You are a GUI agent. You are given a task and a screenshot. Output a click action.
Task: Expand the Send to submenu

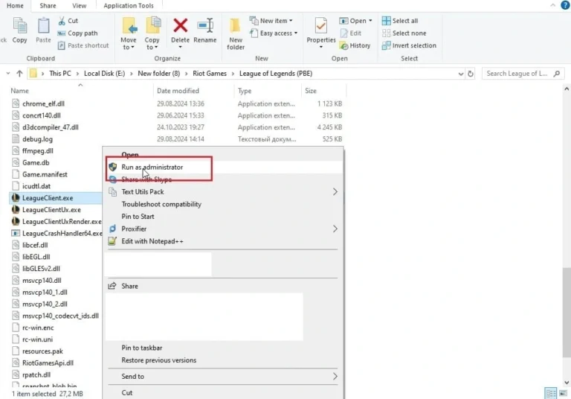(x=335, y=377)
